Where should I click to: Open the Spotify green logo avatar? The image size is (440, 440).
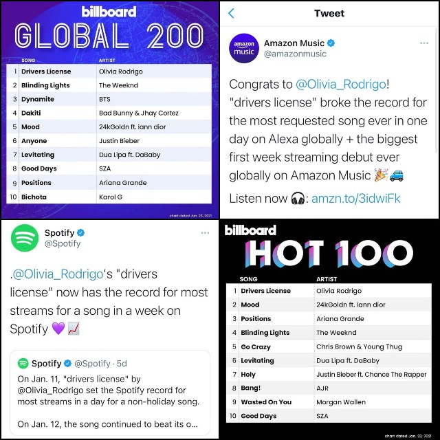point(25,238)
